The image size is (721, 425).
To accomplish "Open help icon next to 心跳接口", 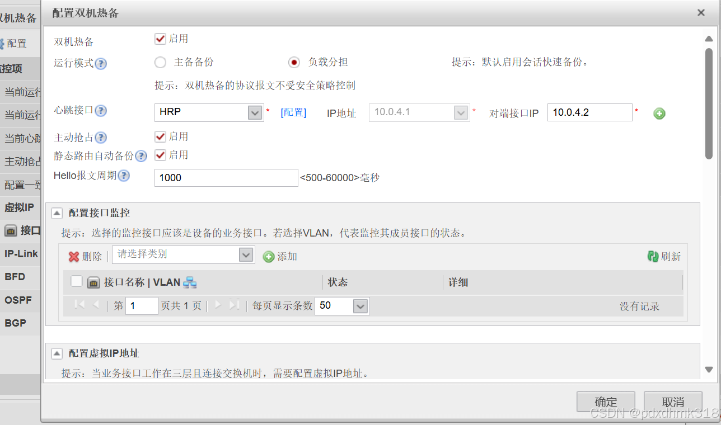I will tap(101, 111).
